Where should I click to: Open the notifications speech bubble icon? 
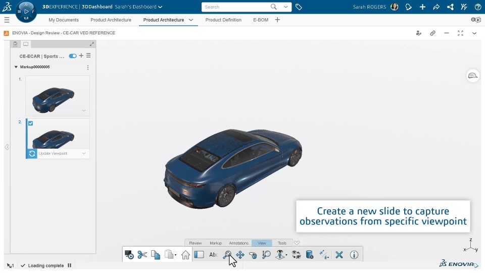pyautogui.click(x=409, y=7)
